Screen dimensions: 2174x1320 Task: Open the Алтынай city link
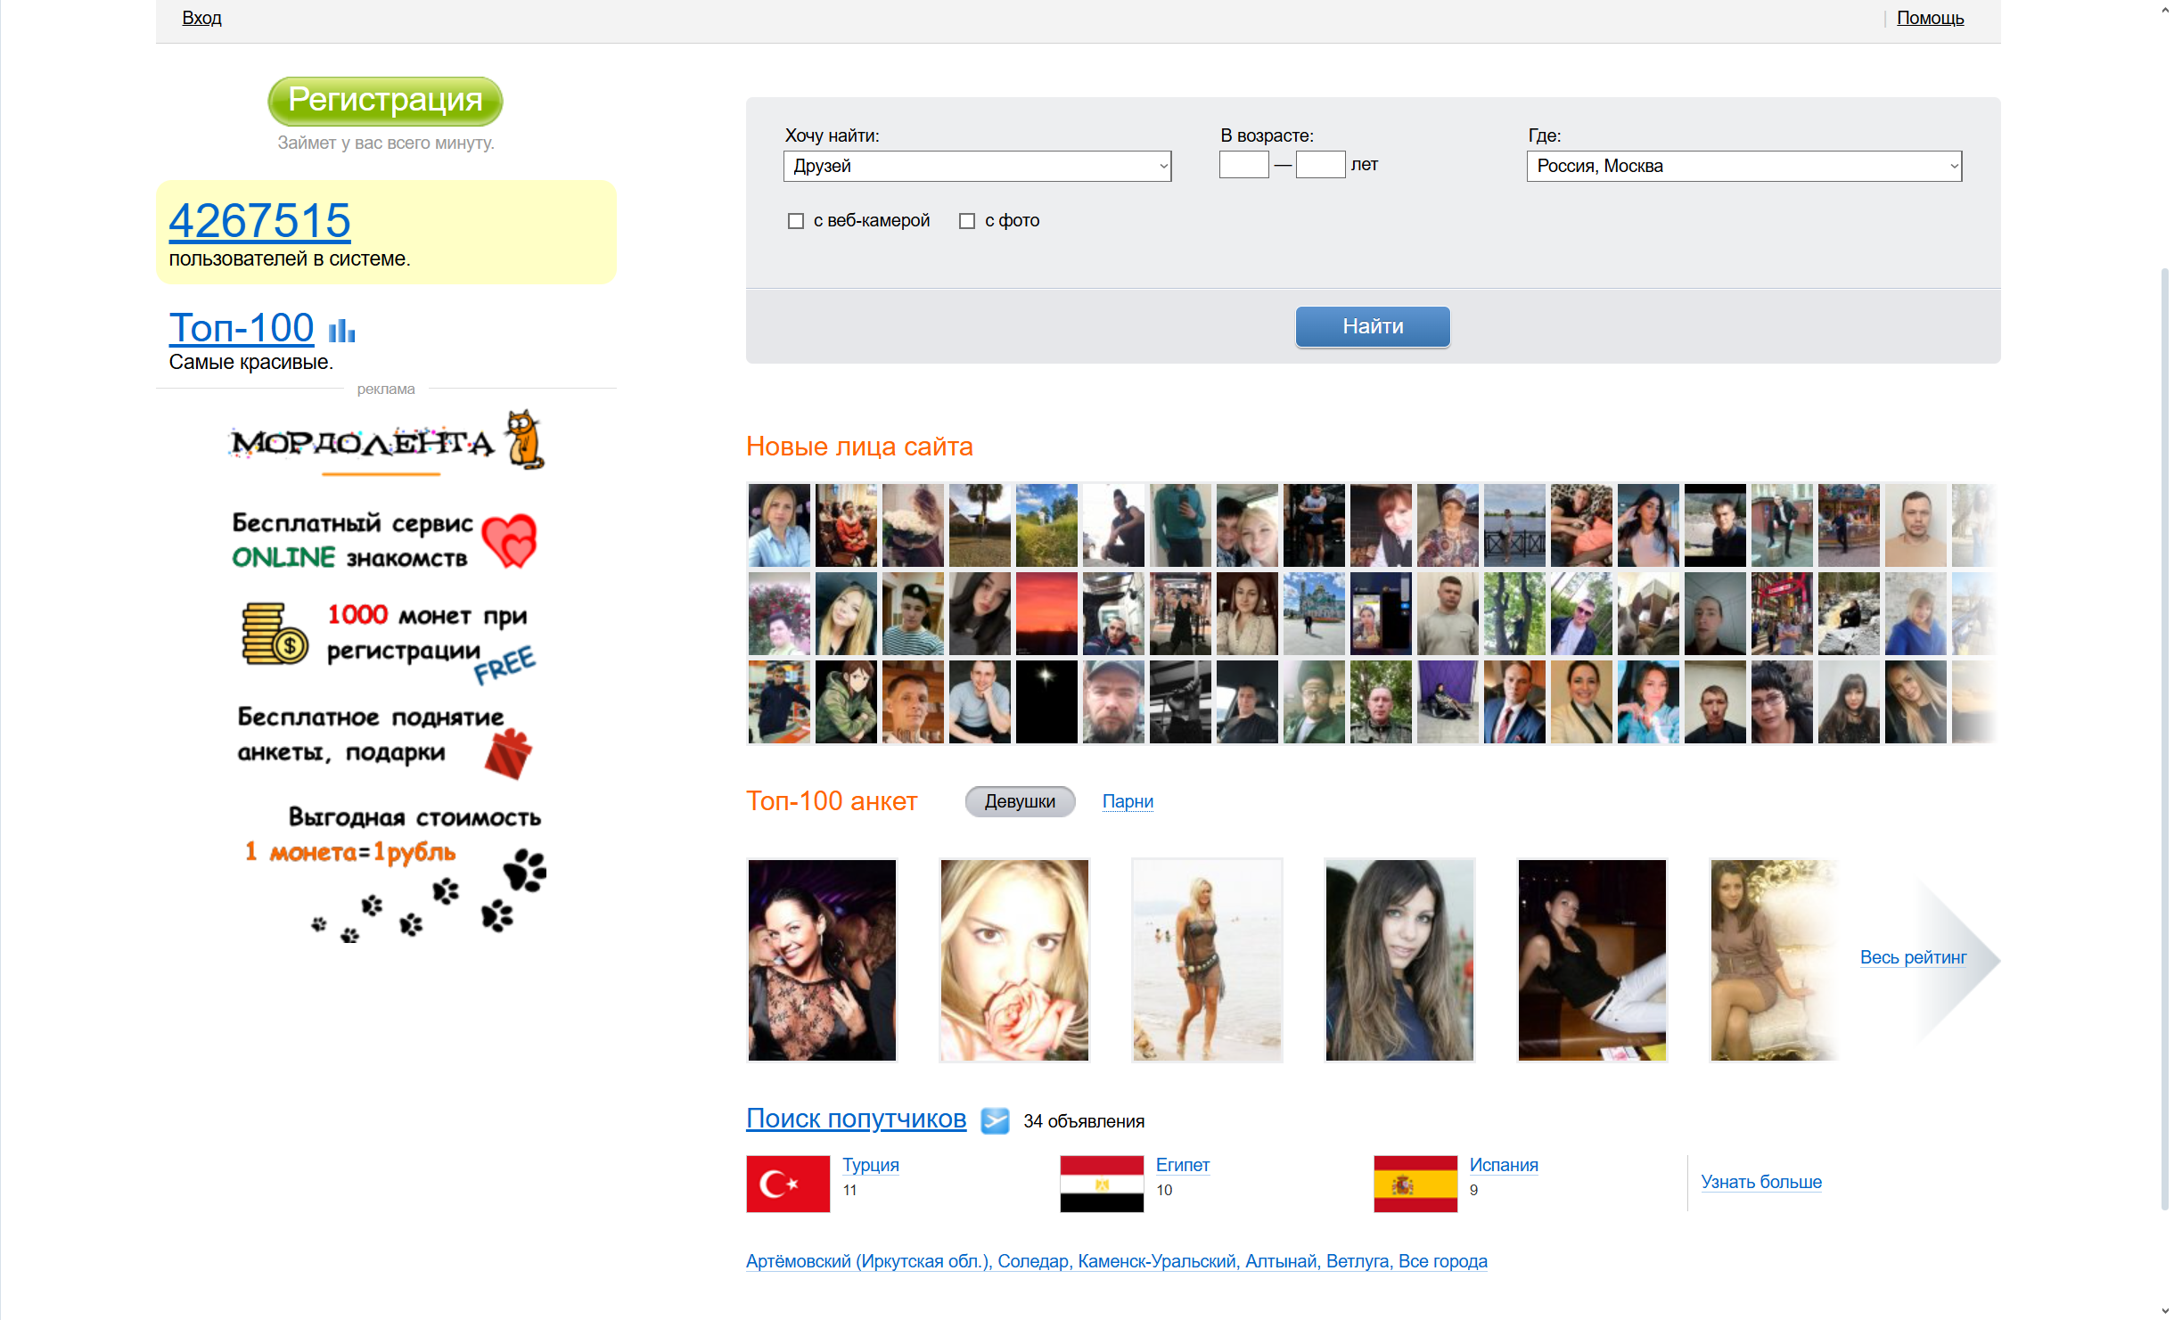point(1281,1261)
